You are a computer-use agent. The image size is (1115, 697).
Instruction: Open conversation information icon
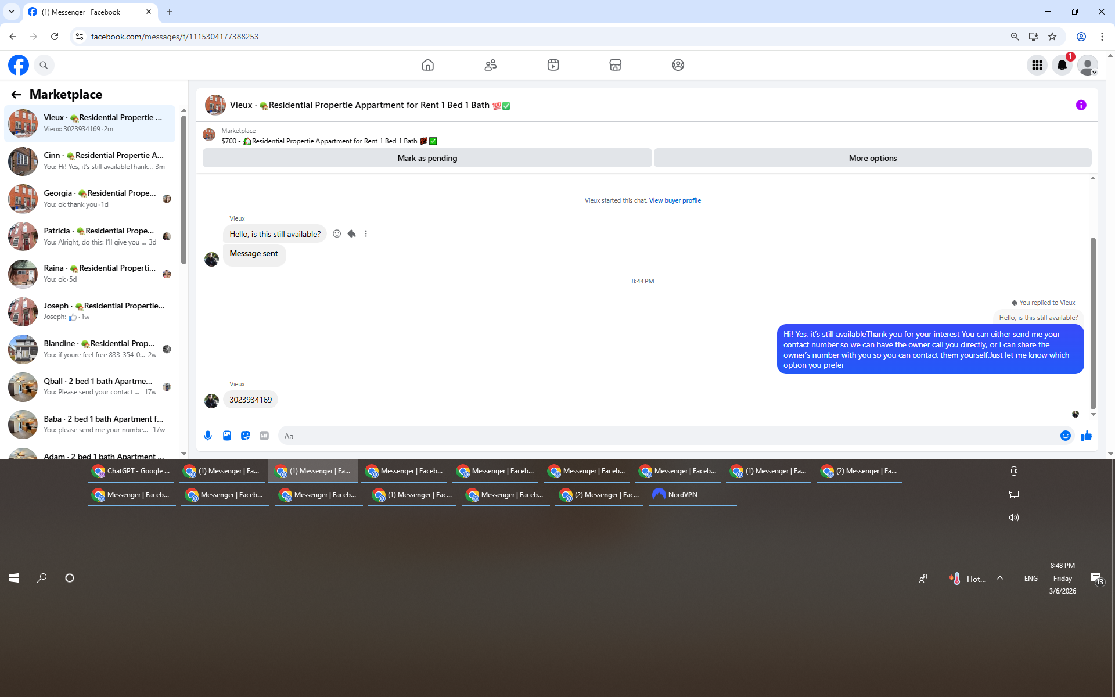tap(1081, 105)
